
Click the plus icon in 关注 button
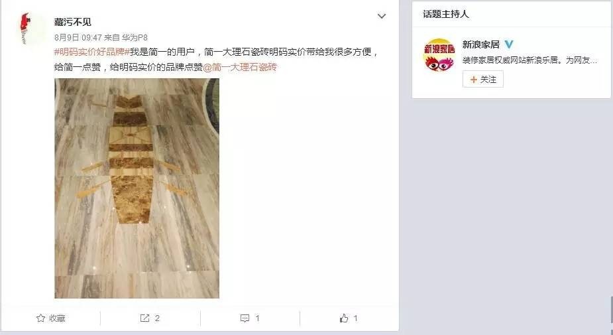coord(473,80)
